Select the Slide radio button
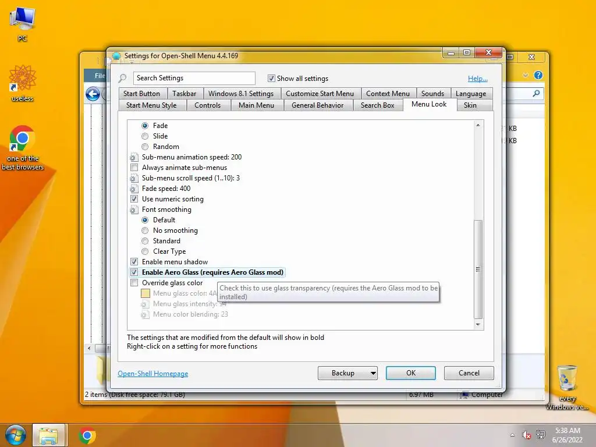This screenshot has height=447, width=596. (145, 136)
